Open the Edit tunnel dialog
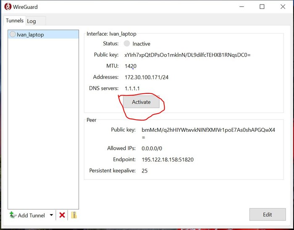 pyautogui.click(x=268, y=214)
